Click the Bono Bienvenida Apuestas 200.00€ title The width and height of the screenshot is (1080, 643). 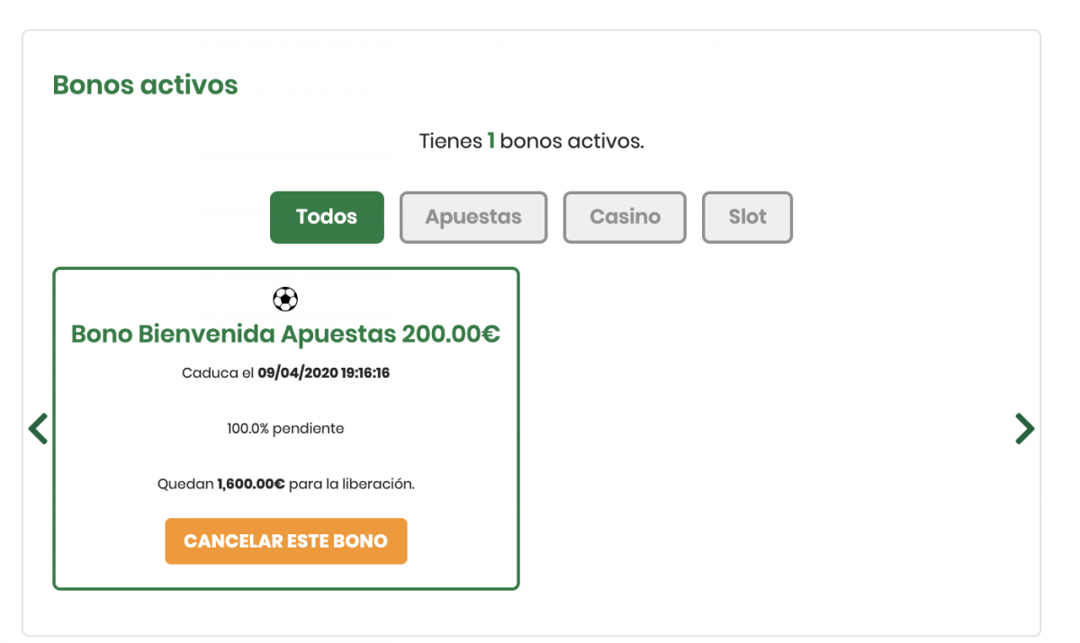pyautogui.click(x=285, y=335)
